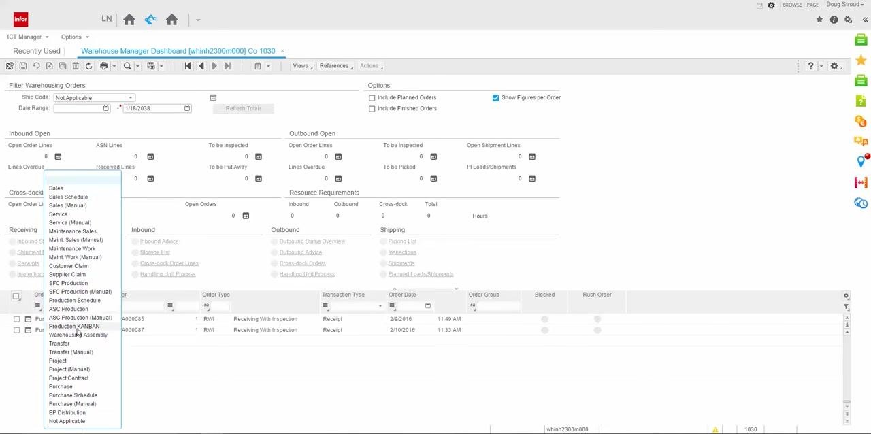Viewport: 871px width, 434px height.
Task: Enable Include Finished Orders checkbox
Action: [x=372, y=109]
